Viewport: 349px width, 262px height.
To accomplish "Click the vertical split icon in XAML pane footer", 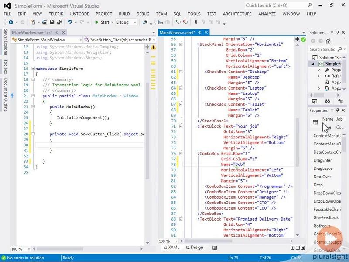I will (293, 248).
